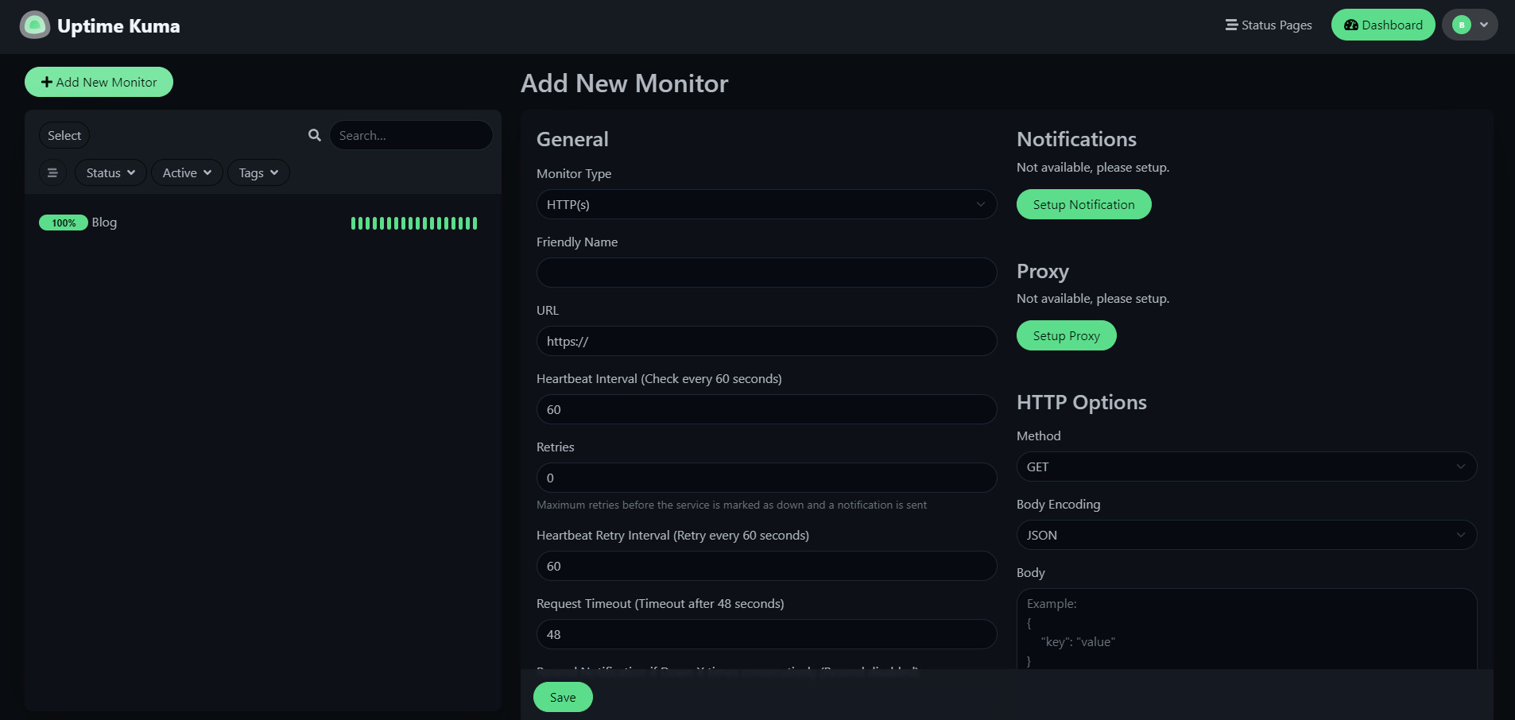
Task: Click the hamburger layout icon below Select
Action: (52, 172)
